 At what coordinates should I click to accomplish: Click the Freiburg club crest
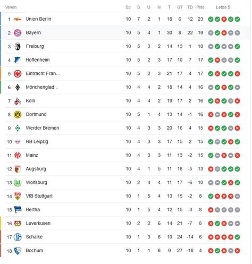(x=18, y=46)
